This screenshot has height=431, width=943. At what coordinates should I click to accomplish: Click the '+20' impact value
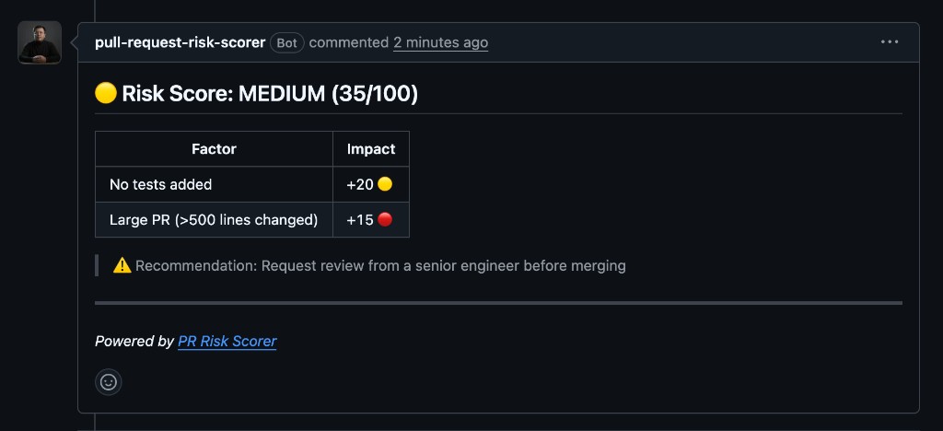tap(360, 184)
